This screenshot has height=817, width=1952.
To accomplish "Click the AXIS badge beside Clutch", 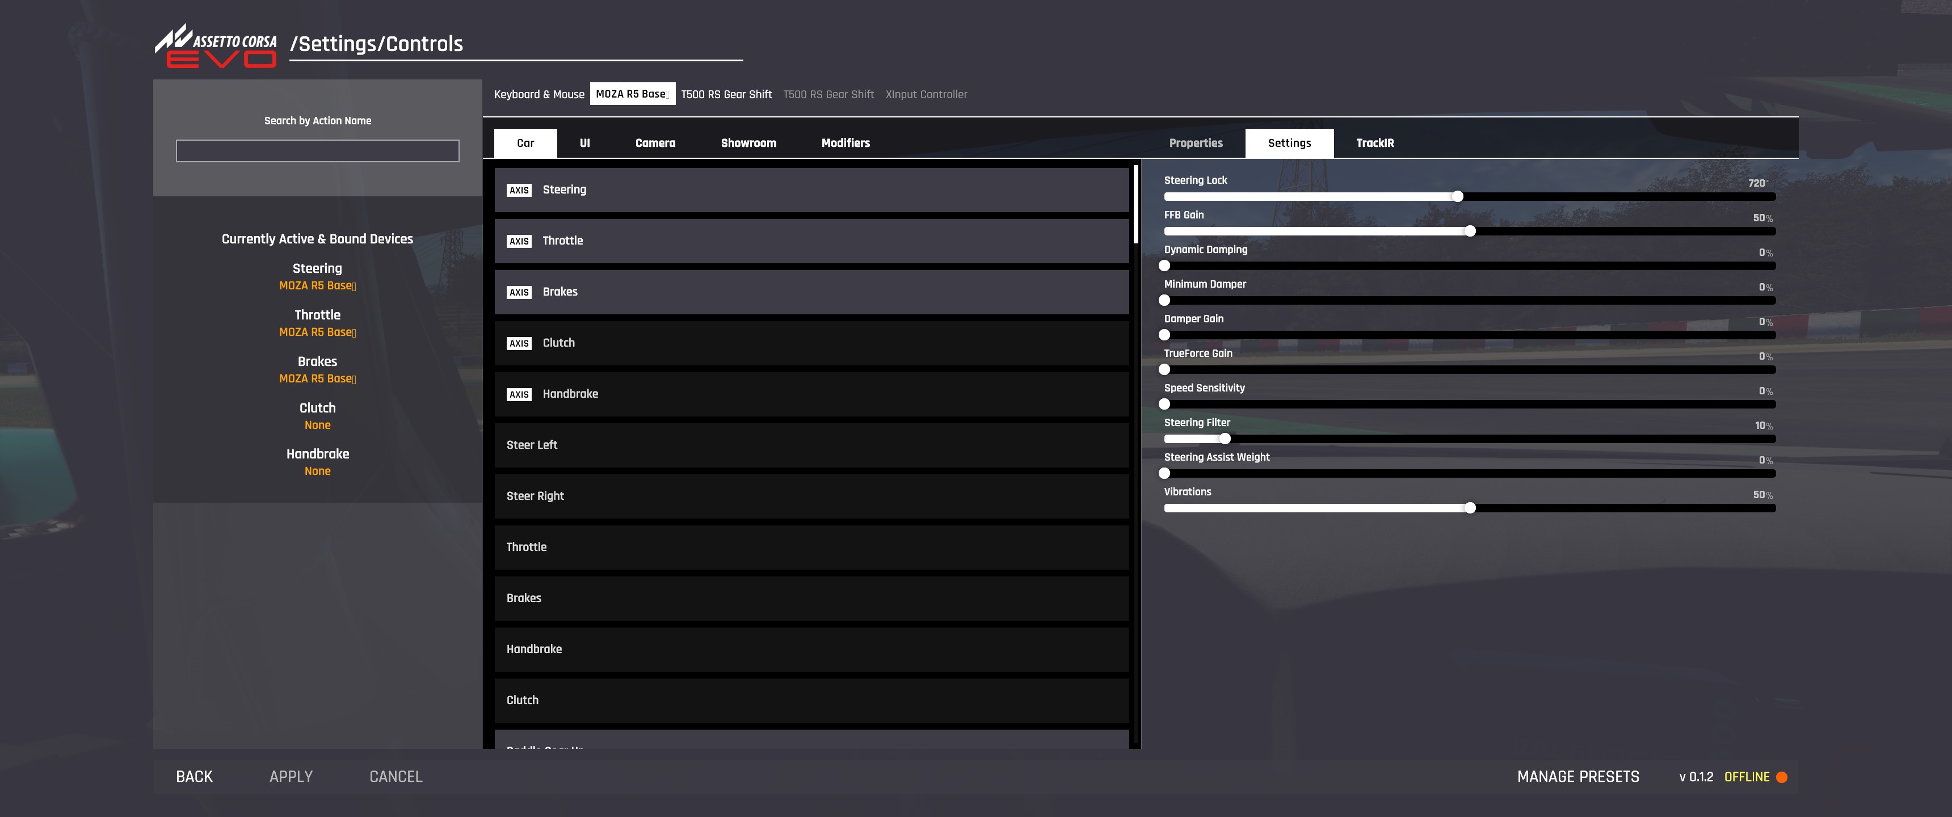I will tap(519, 343).
